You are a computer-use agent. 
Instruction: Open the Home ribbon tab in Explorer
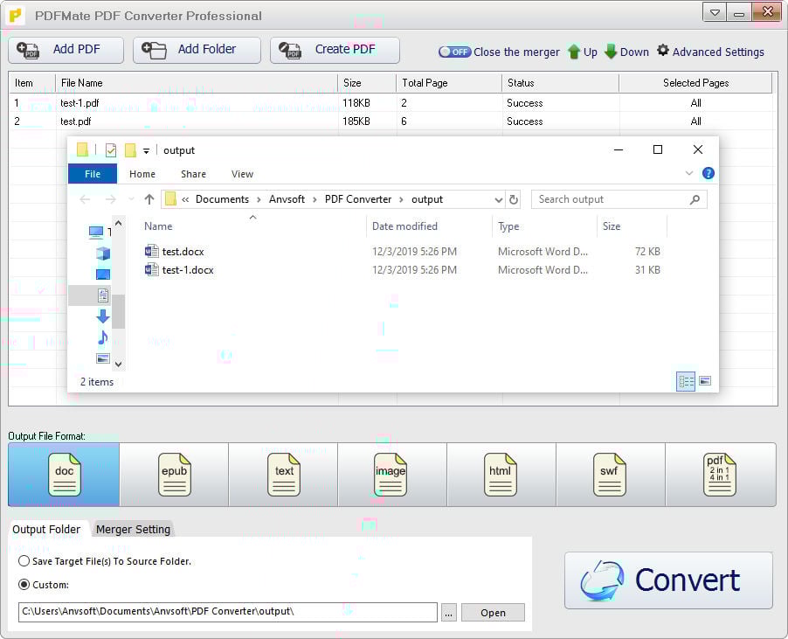pos(142,174)
